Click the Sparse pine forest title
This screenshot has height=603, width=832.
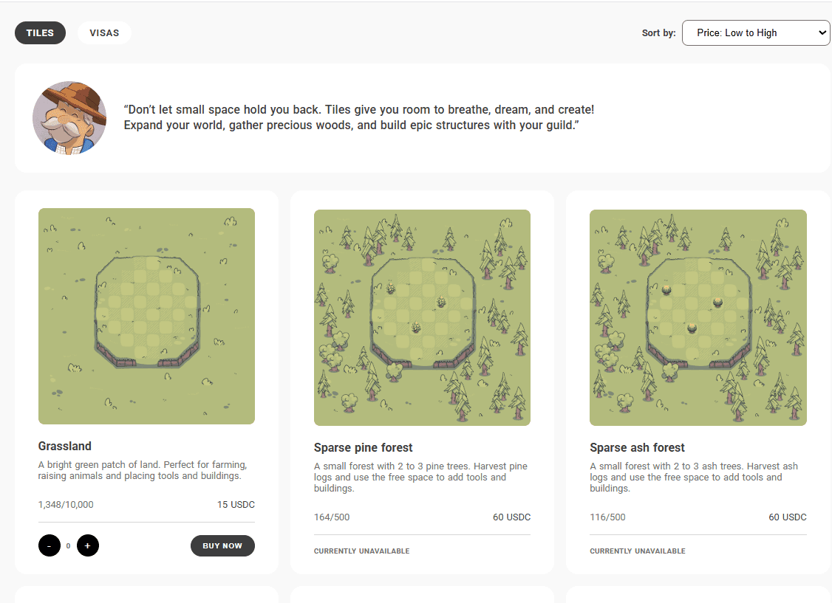(363, 447)
